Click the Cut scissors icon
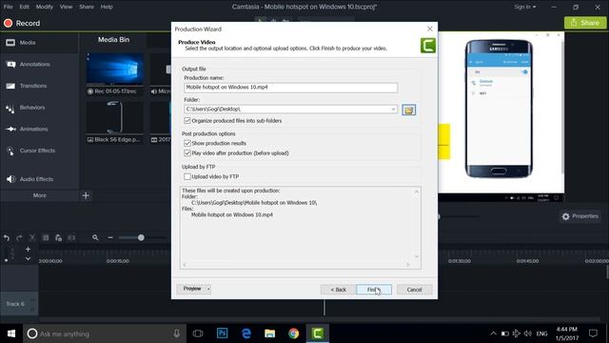Image resolution: width=609 pixels, height=343 pixels. [32, 237]
